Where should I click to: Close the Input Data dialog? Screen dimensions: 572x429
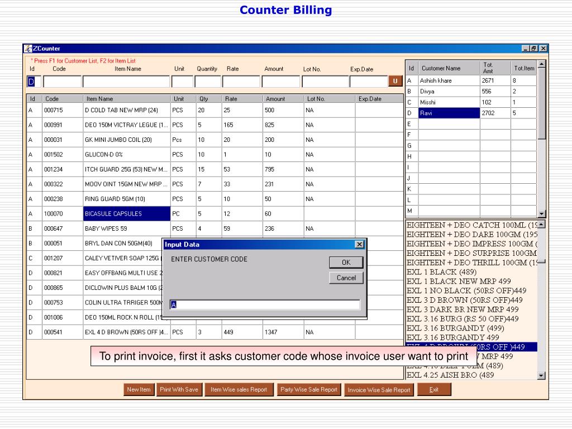pos(359,245)
